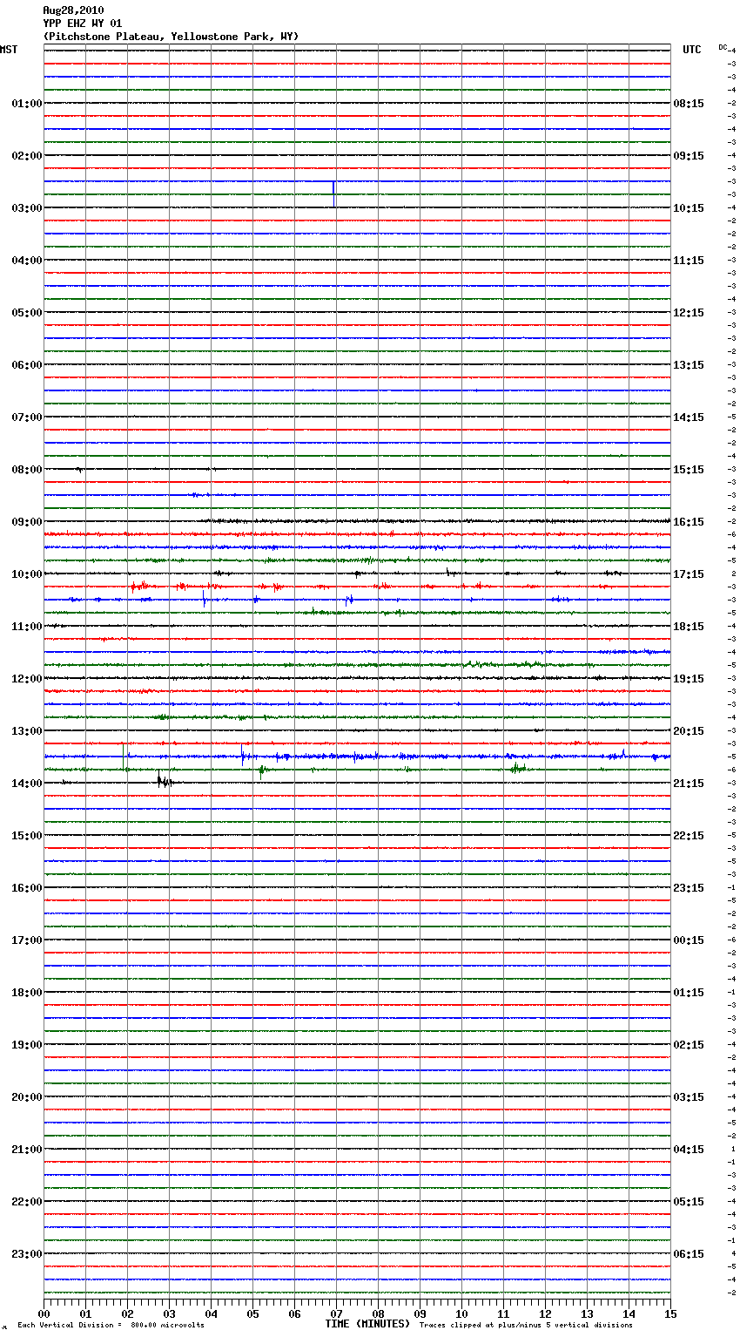This screenshot has width=740, height=1337.
Task: Select the 10:00 MST time label
Action: tap(27, 574)
